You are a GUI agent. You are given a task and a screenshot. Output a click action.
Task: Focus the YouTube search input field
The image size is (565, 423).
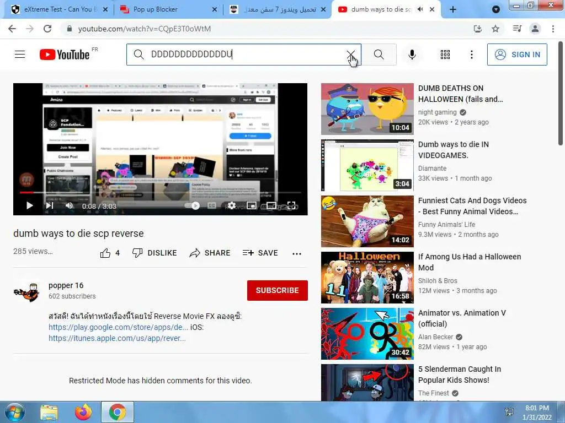pyautogui.click(x=243, y=55)
